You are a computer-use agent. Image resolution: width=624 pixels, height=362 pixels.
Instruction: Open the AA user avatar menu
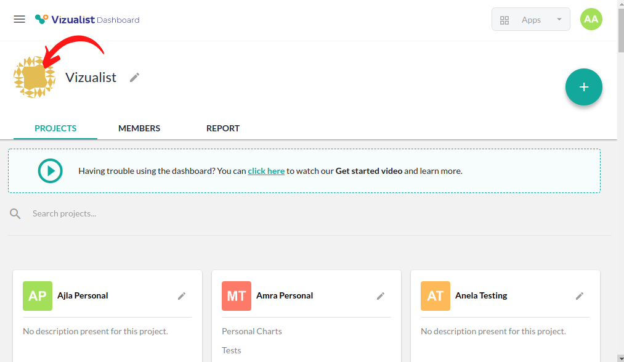[591, 19]
